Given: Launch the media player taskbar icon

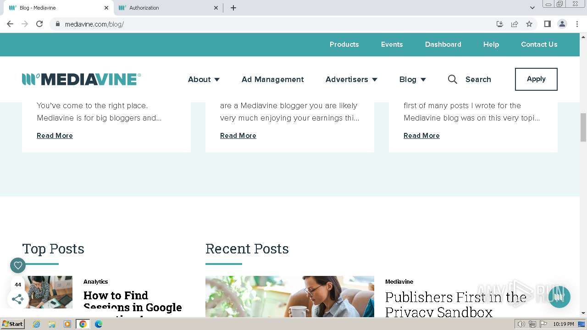Looking at the screenshot, I should 67,324.
